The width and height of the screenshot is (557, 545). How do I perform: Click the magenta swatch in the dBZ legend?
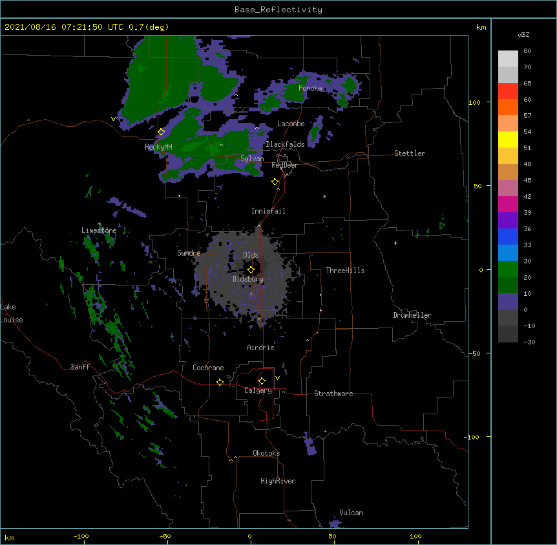pos(508,204)
